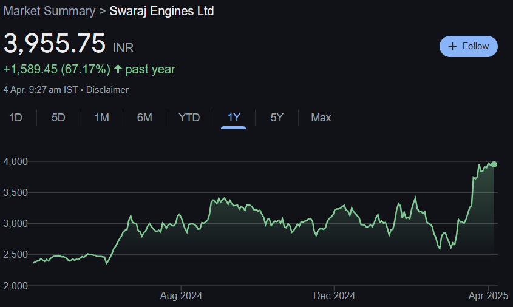This screenshot has width=513, height=307.
Task: Click the green endpoint dot on chart
Action: pyautogui.click(x=494, y=164)
